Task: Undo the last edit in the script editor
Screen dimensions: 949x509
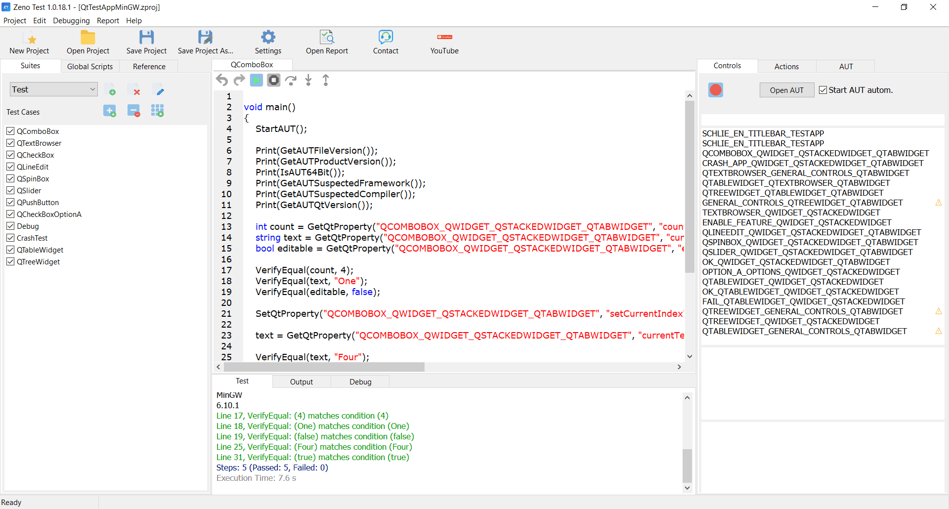Action: [x=221, y=80]
